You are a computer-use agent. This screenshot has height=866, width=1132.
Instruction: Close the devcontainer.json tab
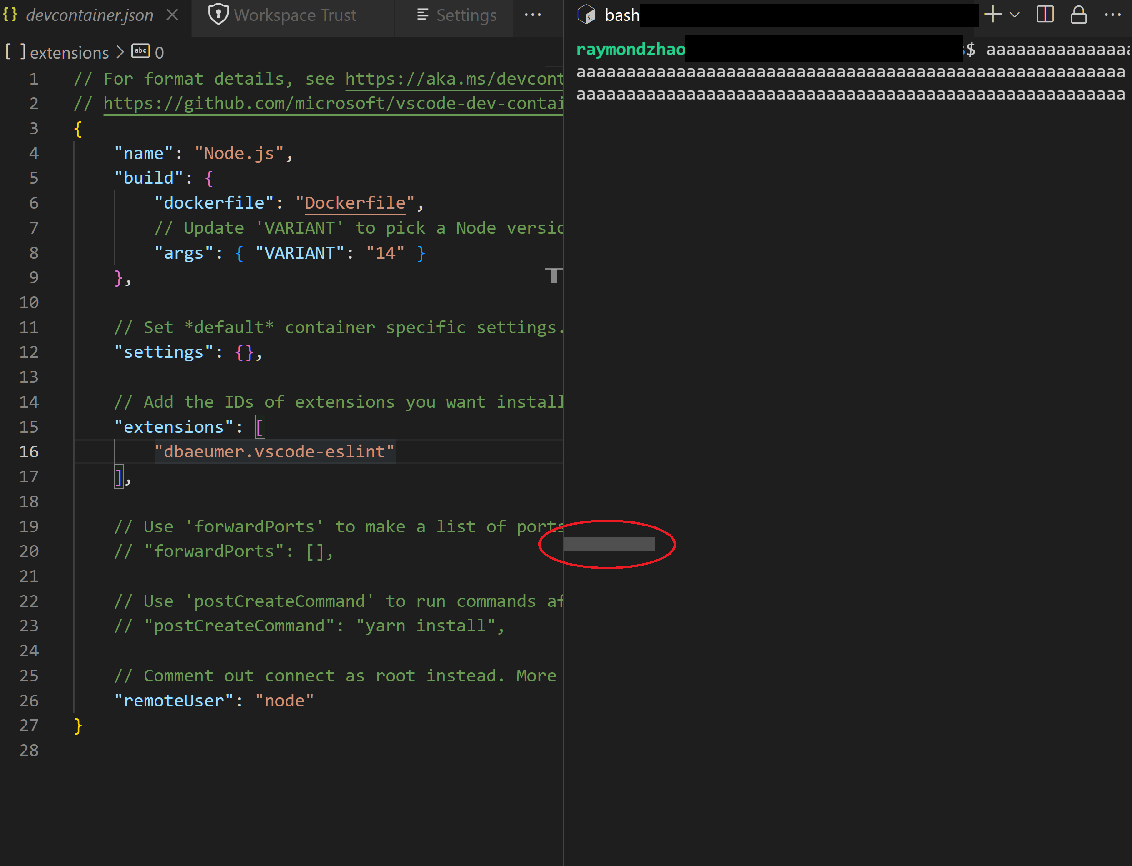coord(172,15)
